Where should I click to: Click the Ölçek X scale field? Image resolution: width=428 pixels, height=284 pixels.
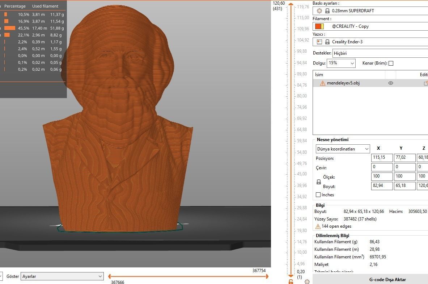tap(382, 176)
